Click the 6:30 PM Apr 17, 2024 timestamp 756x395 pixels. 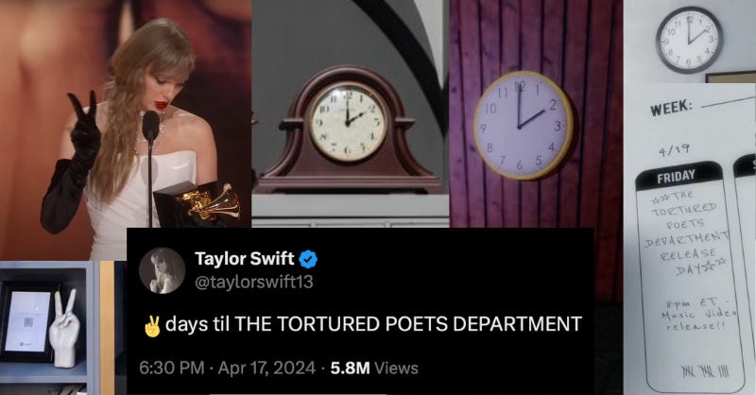coord(227,368)
